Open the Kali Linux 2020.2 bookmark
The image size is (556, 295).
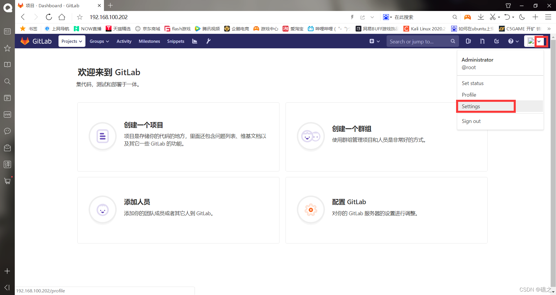[425, 29]
